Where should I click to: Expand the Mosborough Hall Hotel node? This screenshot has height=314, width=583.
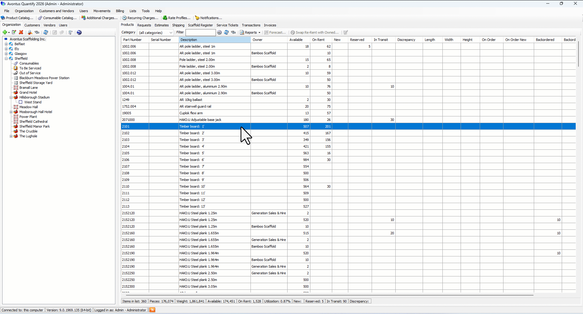click(x=11, y=112)
